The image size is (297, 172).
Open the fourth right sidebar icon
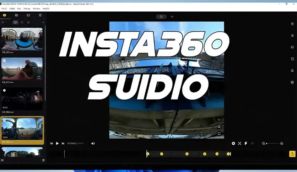(x=292, y=59)
